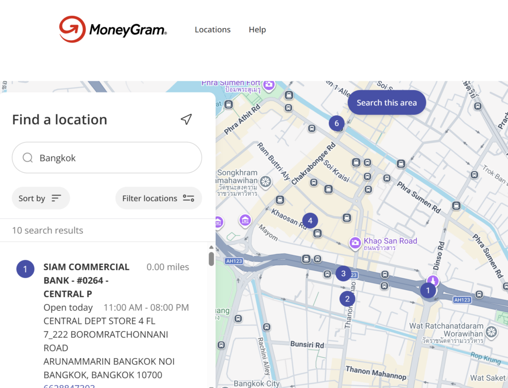
Task: Click the MoneyGram logo
Action: 113,29
